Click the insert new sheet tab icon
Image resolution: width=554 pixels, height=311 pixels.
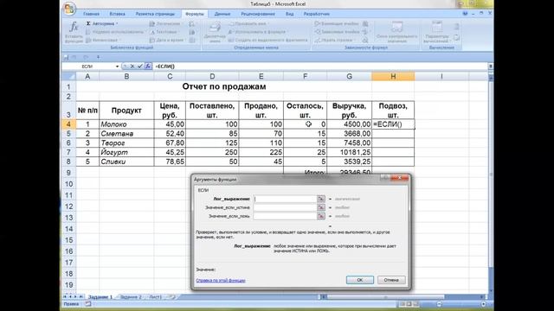pos(172,297)
